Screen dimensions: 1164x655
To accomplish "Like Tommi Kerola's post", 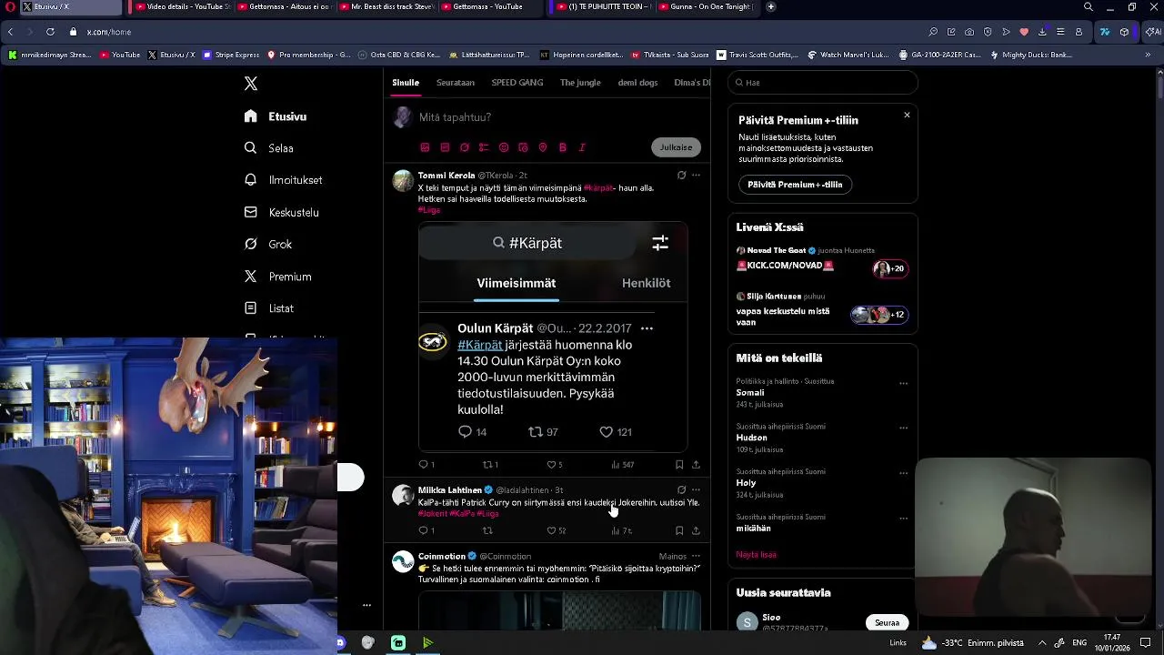I will pos(554,465).
